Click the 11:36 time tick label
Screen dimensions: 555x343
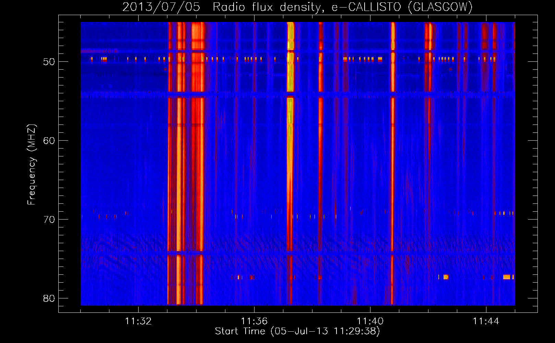coord(254,321)
